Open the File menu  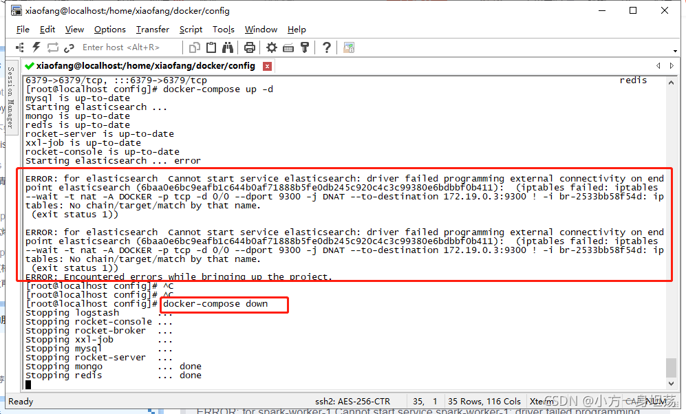pyautogui.click(x=23, y=30)
